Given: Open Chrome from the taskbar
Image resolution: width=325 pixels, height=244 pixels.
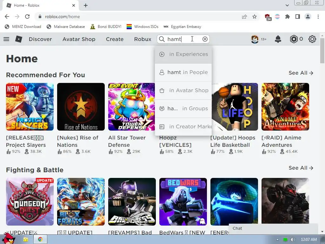Looking at the screenshot, I should [x=40, y=240].
